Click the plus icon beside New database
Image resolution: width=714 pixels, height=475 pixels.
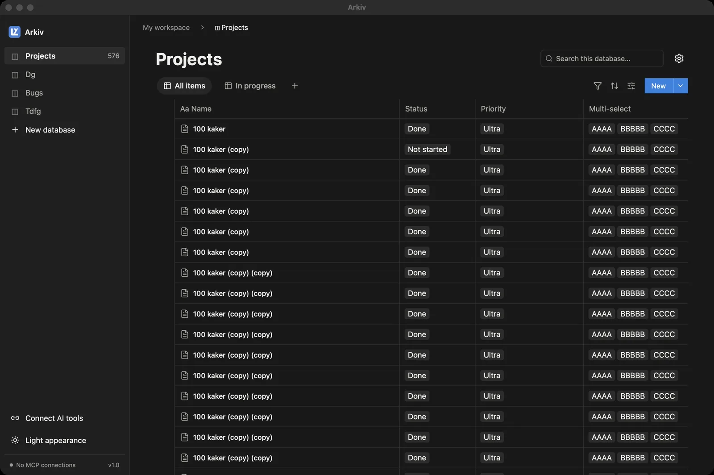coord(15,129)
